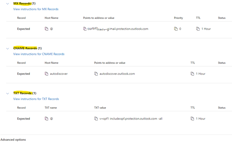Copy the MX mail.protection.outlook.com value

[x=85, y=29]
